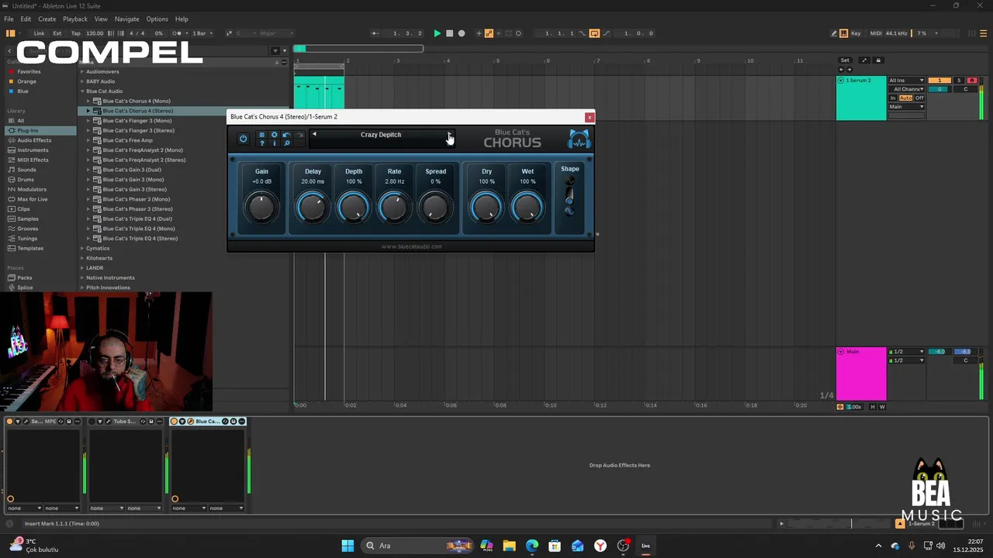The width and height of the screenshot is (993, 558).
Task: Go to next preset arrow in Chorus
Action: pyautogui.click(x=448, y=134)
